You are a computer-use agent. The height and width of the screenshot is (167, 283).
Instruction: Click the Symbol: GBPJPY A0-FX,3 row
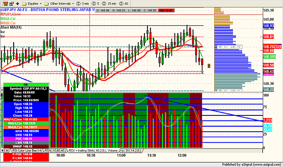[x=26, y=89]
